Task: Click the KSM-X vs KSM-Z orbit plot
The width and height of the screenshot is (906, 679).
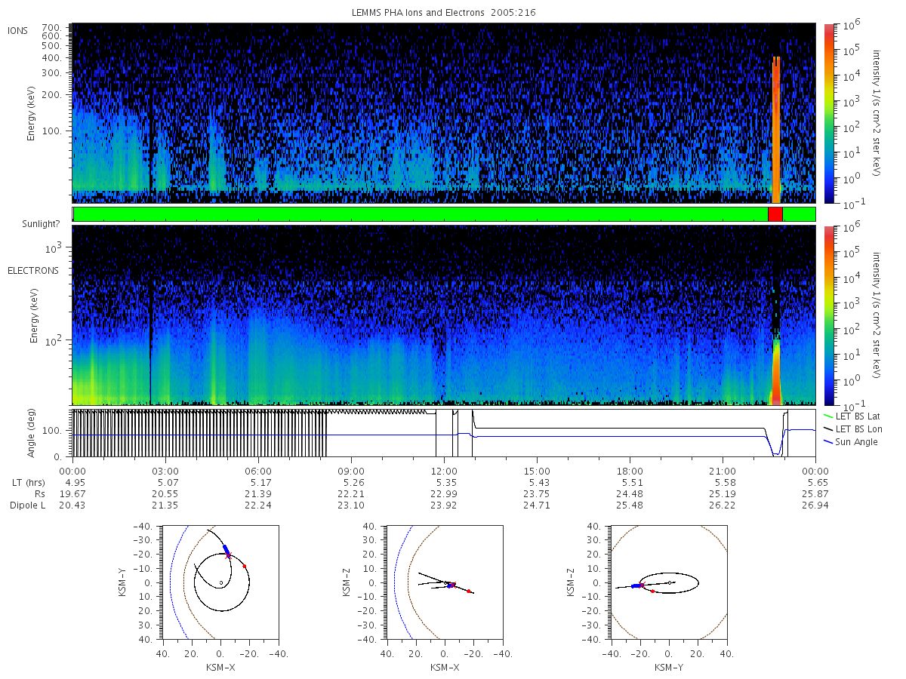Action: [444, 582]
